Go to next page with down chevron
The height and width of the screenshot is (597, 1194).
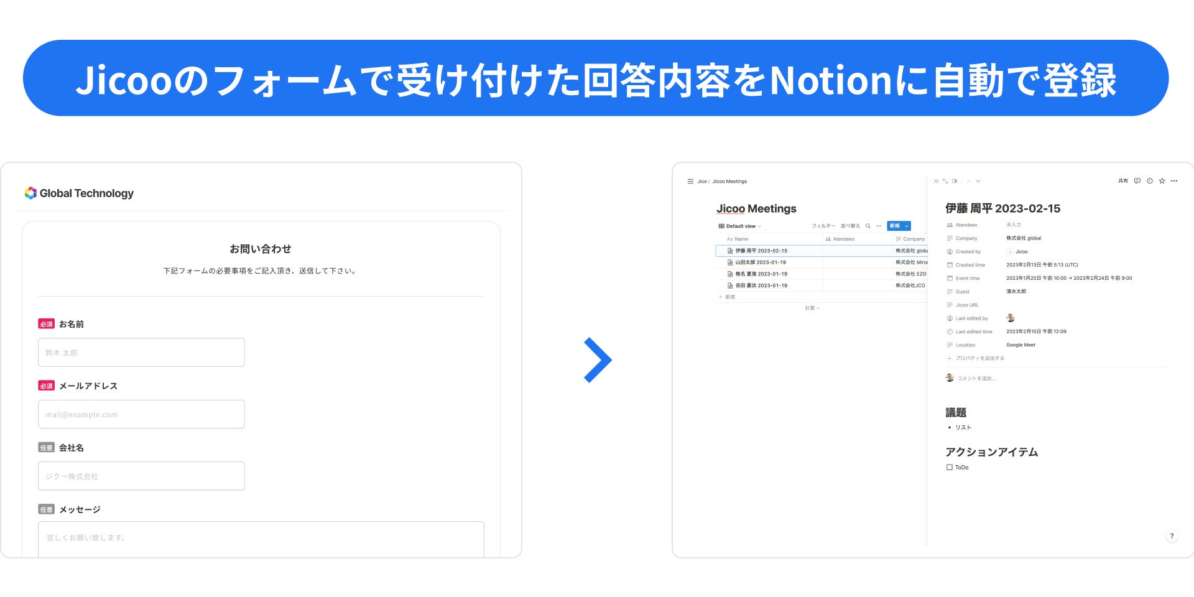pos(978,181)
